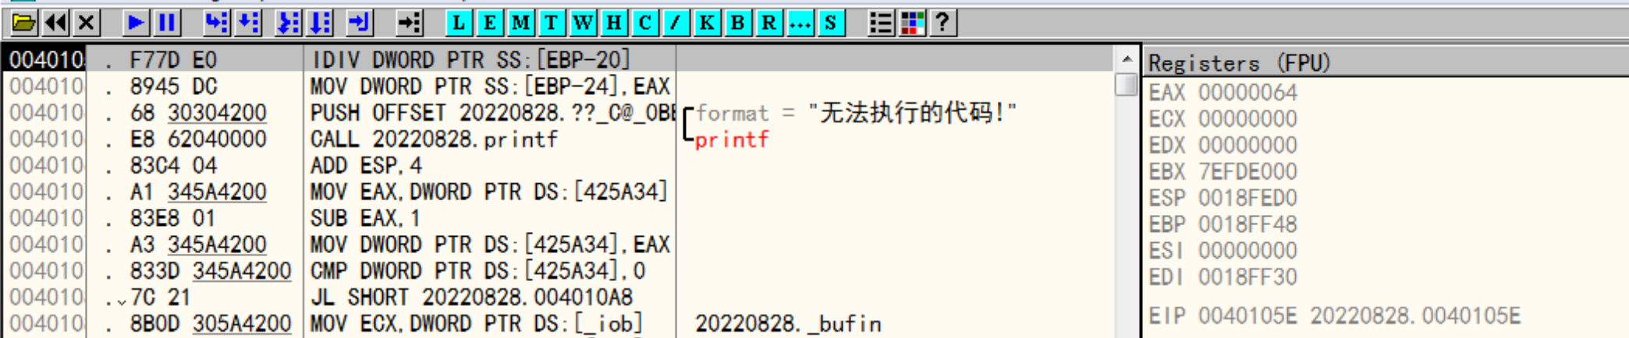1629x338 pixels.
Task: Click the Trace Into toolbar icon
Action: (x=289, y=23)
